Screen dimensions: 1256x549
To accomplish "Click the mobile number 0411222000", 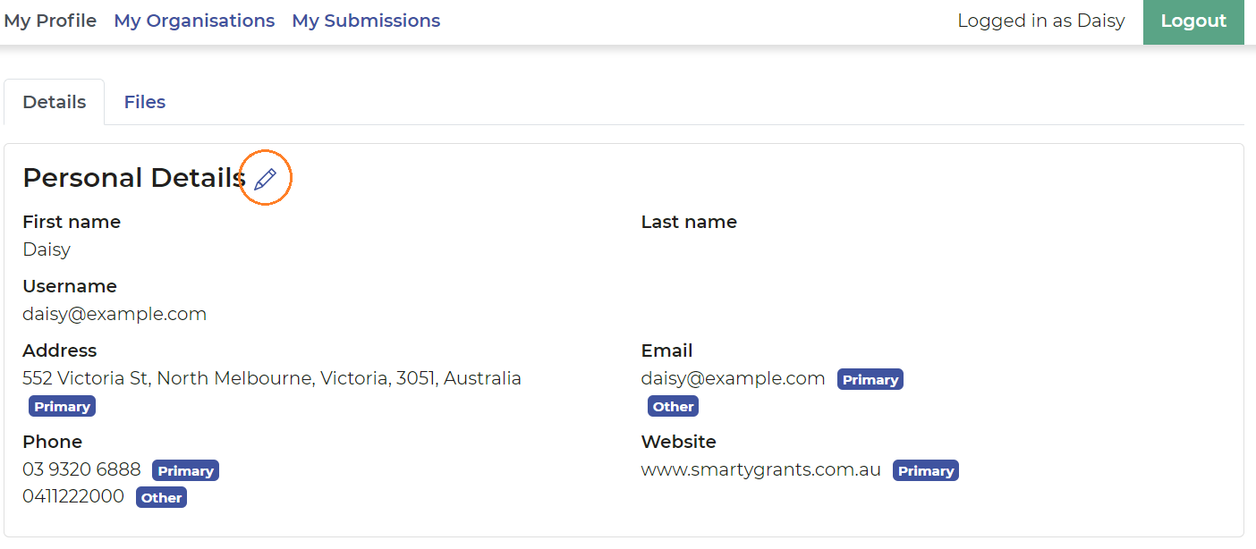I will [x=73, y=496].
